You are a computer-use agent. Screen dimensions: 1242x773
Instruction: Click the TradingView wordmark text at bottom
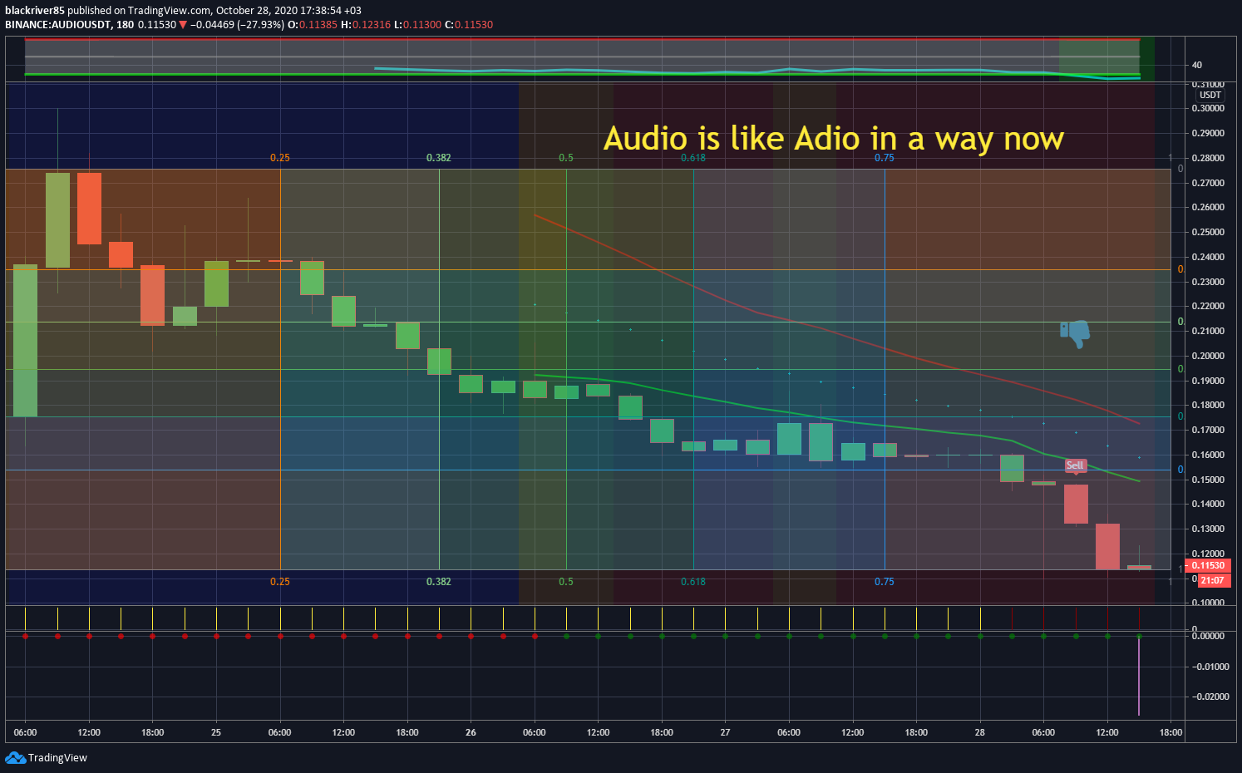click(x=57, y=757)
